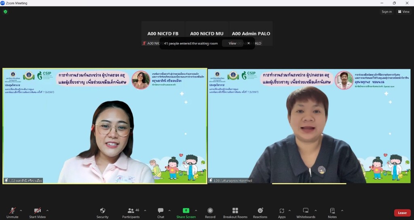This screenshot has width=414, height=220.
Task: Select the L03 Jutturapron Hormnol video tile
Action: [x=309, y=126]
